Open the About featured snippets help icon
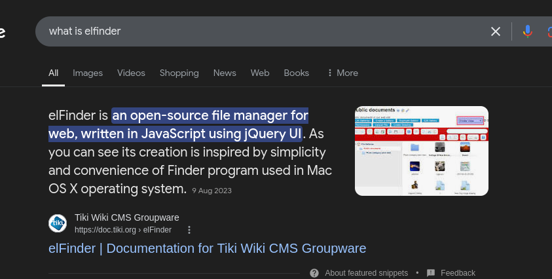The height and width of the screenshot is (279, 552). point(314,273)
